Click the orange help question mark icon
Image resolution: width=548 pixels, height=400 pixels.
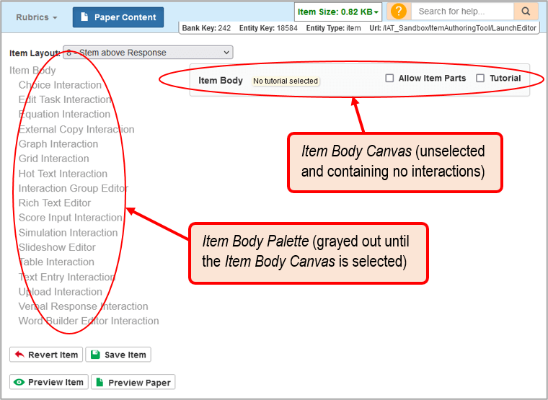point(399,12)
